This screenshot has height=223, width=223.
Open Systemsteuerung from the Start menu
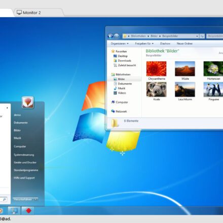(x=24, y=155)
